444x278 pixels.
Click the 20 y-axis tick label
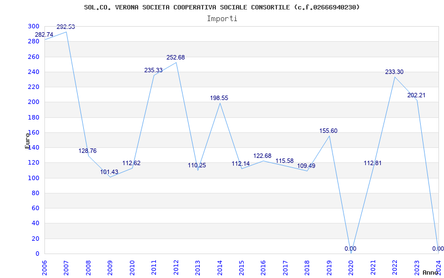36,239
